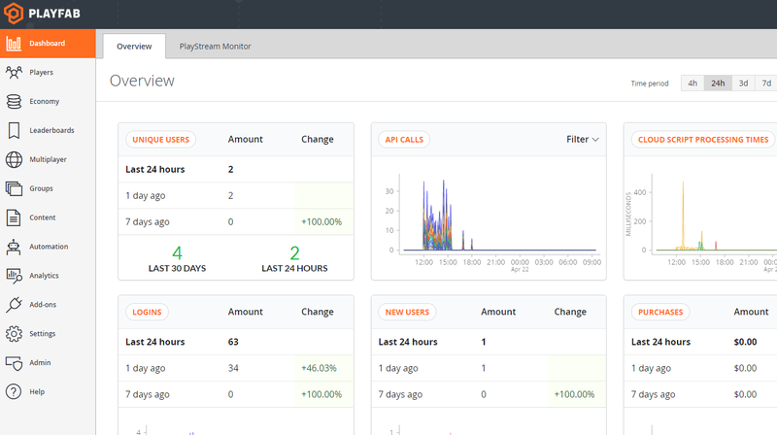This screenshot has width=777, height=435.
Task: Set time period to 3d
Action: (743, 84)
